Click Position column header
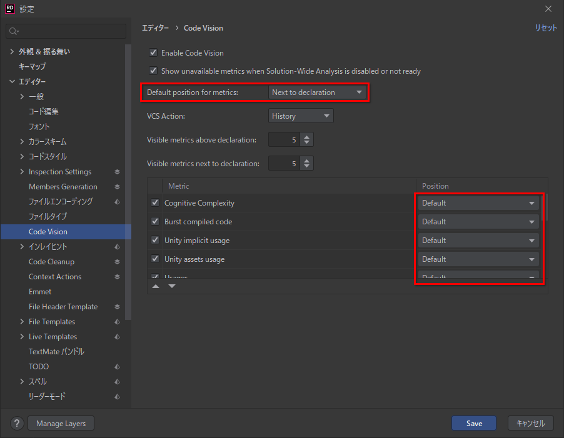564x438 pixels. click(435, 186)
